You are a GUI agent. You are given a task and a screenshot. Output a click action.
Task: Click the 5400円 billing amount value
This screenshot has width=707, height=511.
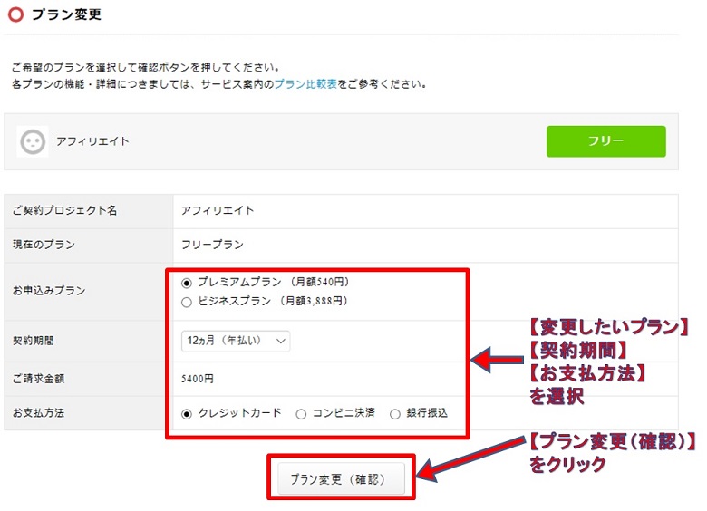tap(199, 379)
